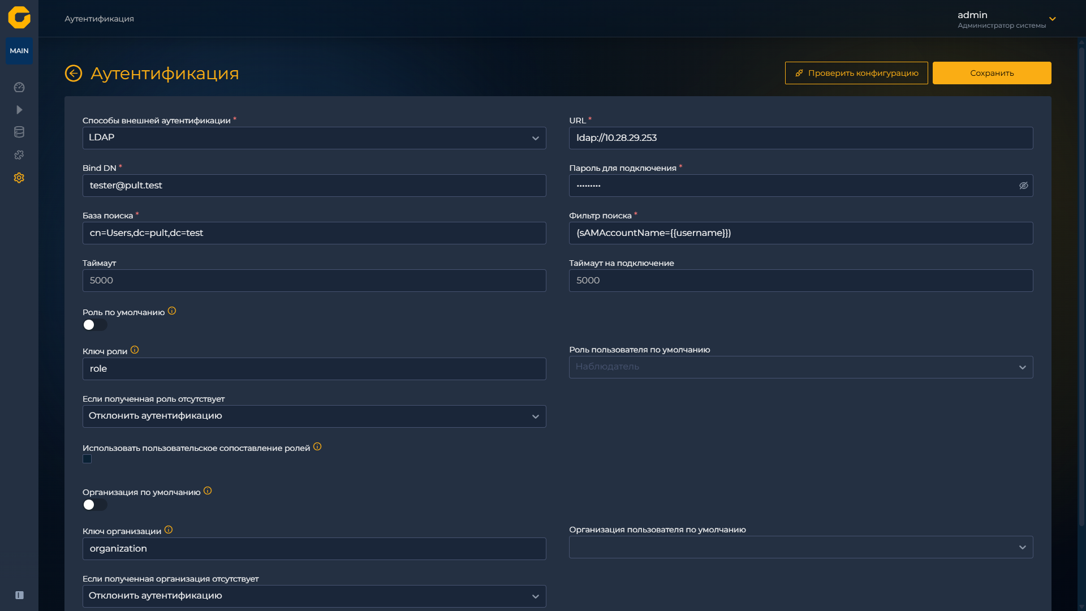Show the connection password with the eye icon
Image resolution: width=1086 pixels, height=611 pixels.
pos(1023,186)
